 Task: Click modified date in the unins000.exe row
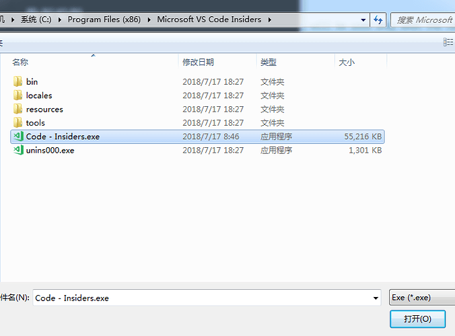tap(213, 151)
